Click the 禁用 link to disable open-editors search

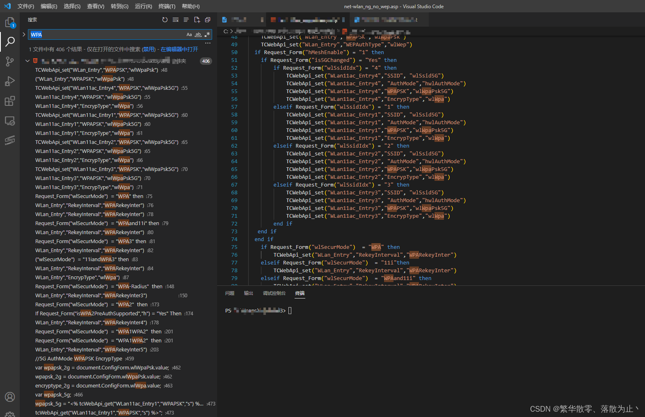(x=149, y=49)
